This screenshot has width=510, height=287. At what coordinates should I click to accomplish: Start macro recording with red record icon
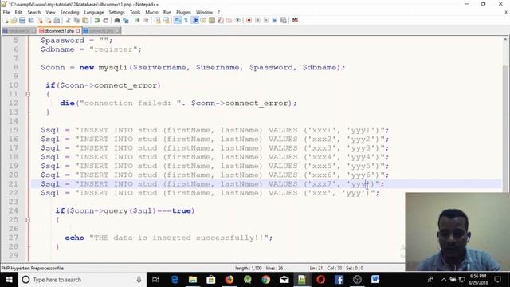(x=249, y=20)
